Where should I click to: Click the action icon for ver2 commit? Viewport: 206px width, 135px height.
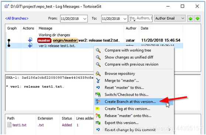30,40
